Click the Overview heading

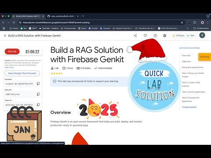click(x=61, y=112)
